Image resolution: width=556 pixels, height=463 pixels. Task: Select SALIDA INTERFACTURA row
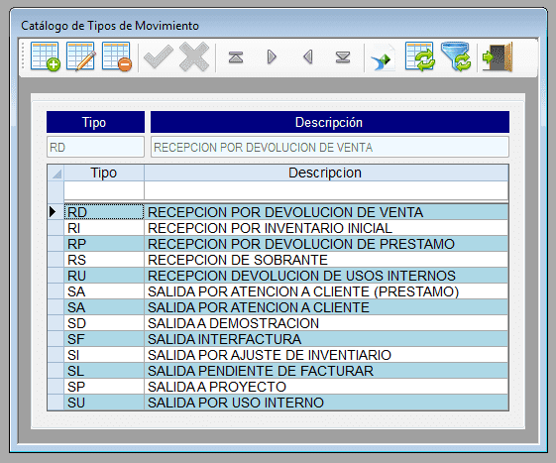point(326,339)
